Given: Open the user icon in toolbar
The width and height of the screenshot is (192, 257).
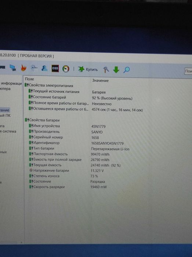Looking at the screenshot, I should (x=44, y=68).
